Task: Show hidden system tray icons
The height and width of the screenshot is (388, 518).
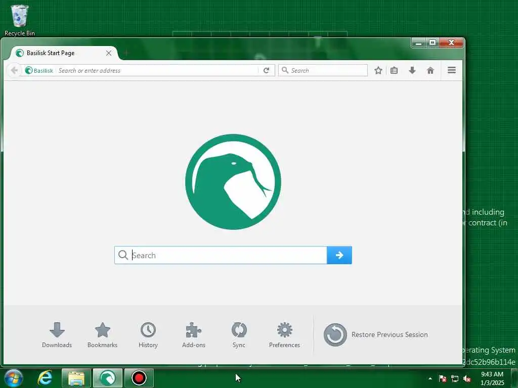Action: [x=430, y=378]
